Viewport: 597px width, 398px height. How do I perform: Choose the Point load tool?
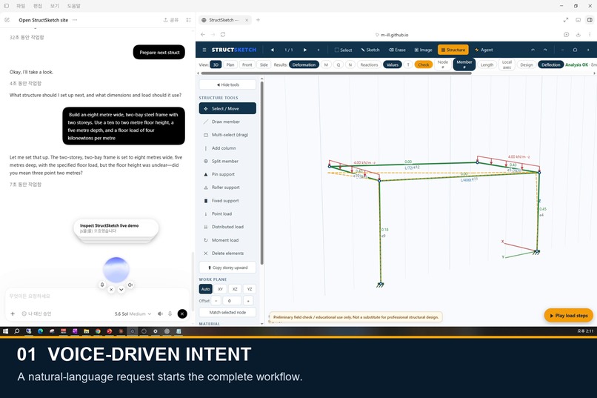(227, 213)
